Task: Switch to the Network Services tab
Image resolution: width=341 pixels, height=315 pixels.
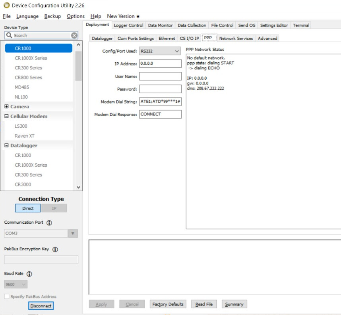Action: pos(236,38)
